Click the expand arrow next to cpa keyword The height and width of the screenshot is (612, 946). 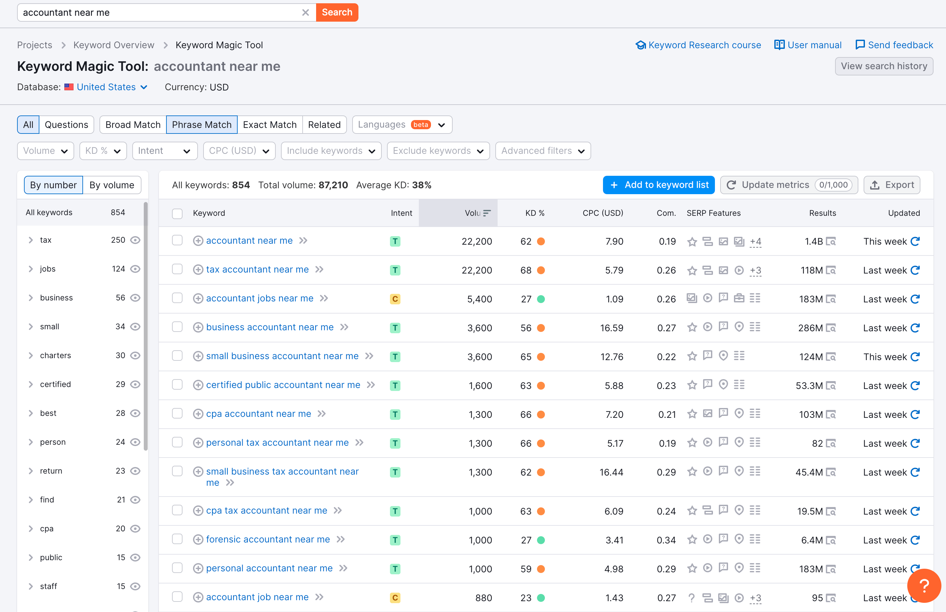pos(30,529)
